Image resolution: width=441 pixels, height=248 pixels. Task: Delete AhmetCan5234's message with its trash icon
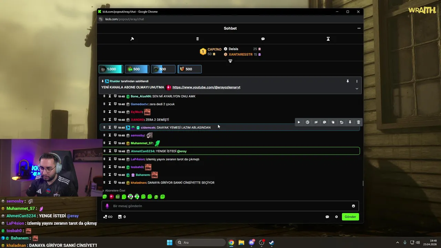tap(104, 151)
